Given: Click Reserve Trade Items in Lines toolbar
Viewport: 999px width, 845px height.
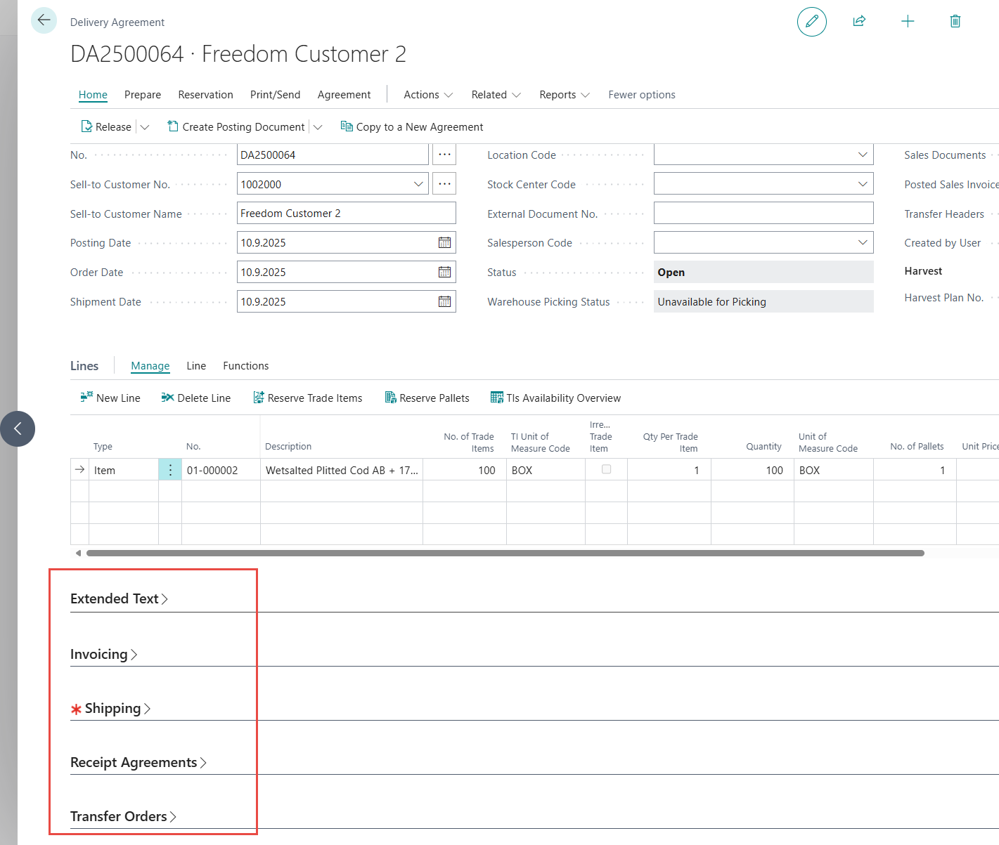Looking at the screenshot, I should [308, 398].
